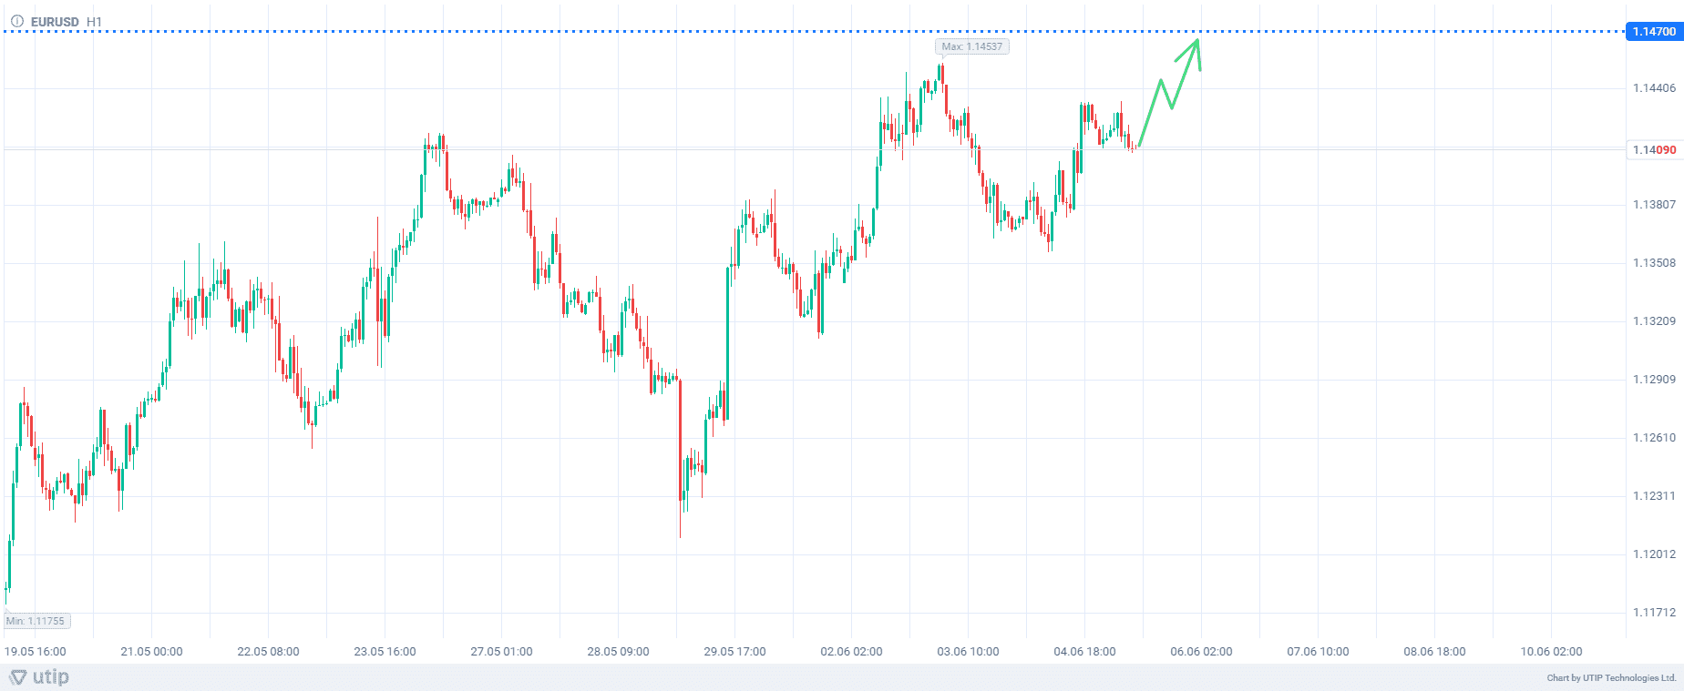
Task: Click the Max: 1.14537 marker label
Action: tap(971, 46)
